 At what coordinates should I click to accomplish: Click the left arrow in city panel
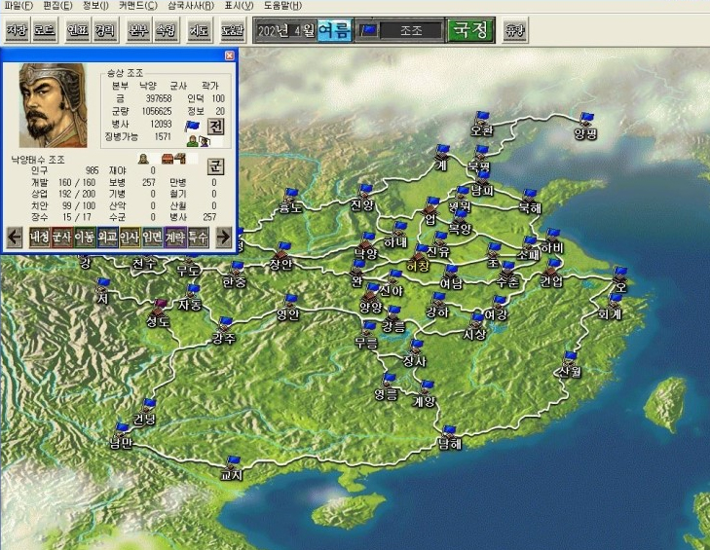16,237
